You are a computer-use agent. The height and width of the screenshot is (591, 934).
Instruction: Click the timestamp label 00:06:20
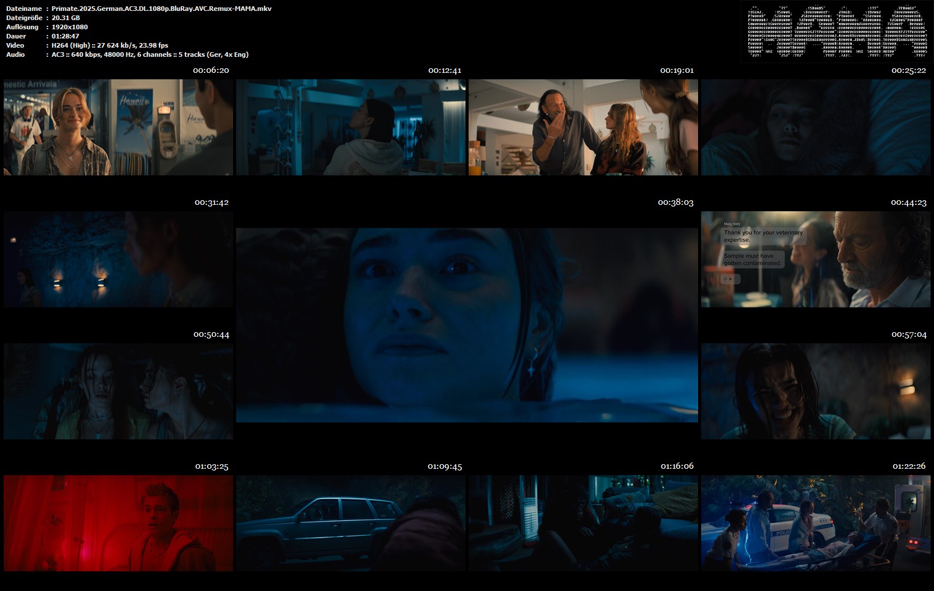pos(211,71)
